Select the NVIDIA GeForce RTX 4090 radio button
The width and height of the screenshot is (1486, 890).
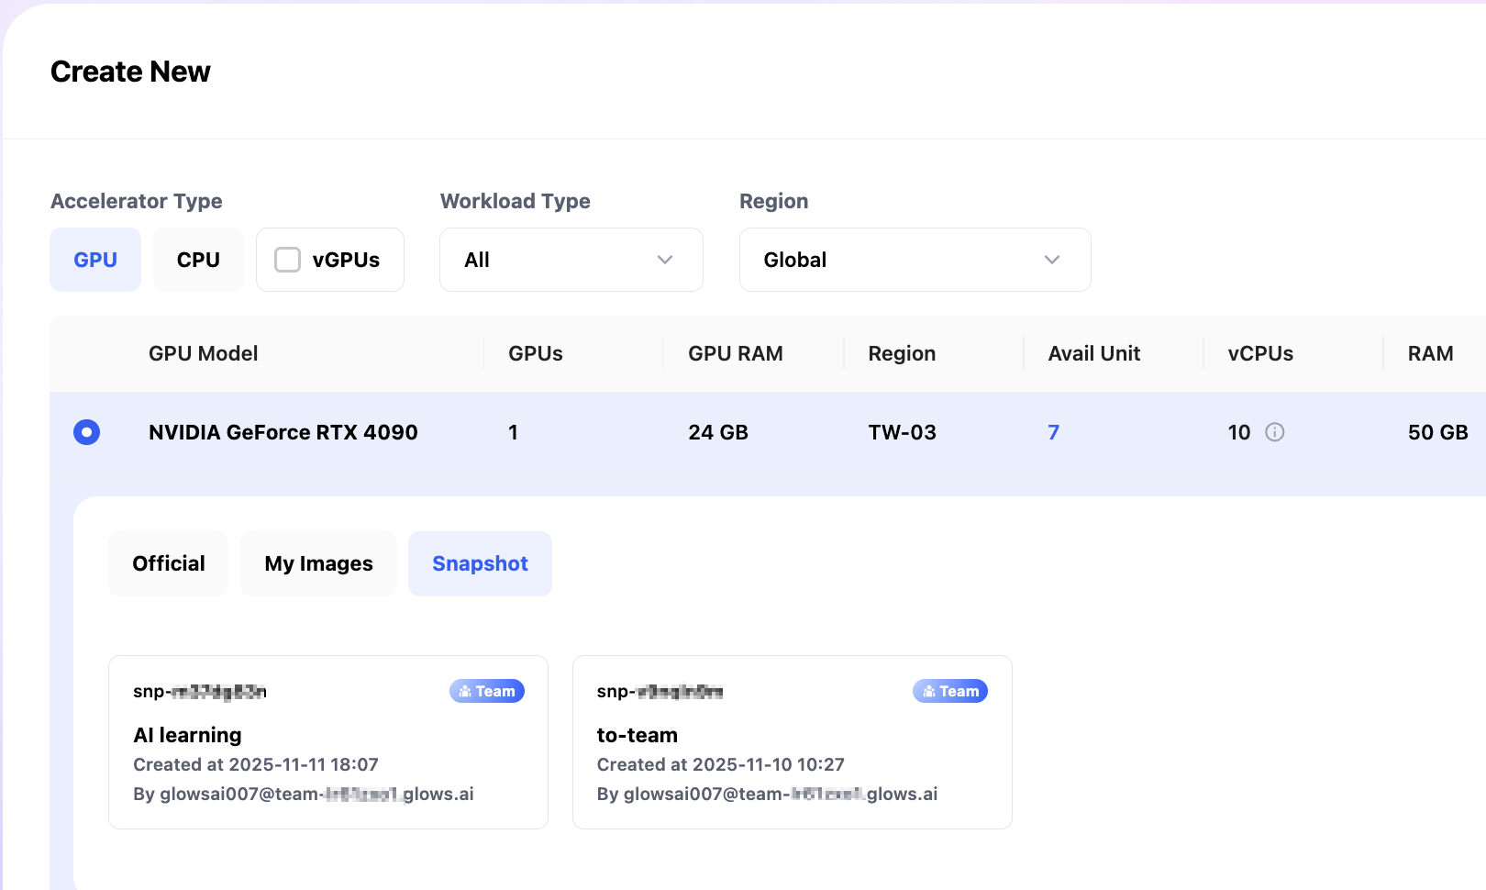tap(87, 432)
